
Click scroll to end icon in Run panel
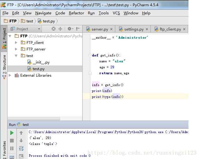(21, 156)
